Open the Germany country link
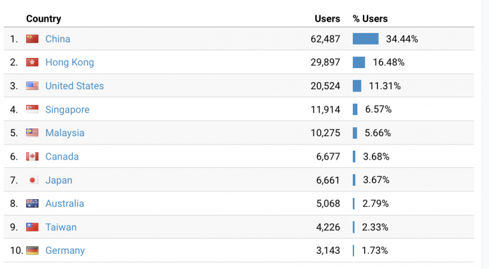 point(65,251)
